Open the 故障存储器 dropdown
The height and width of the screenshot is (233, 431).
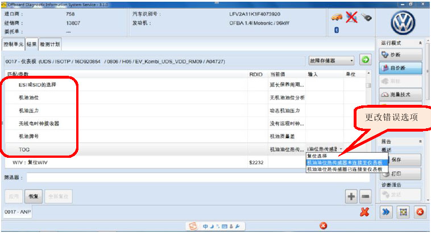point(331,60)
